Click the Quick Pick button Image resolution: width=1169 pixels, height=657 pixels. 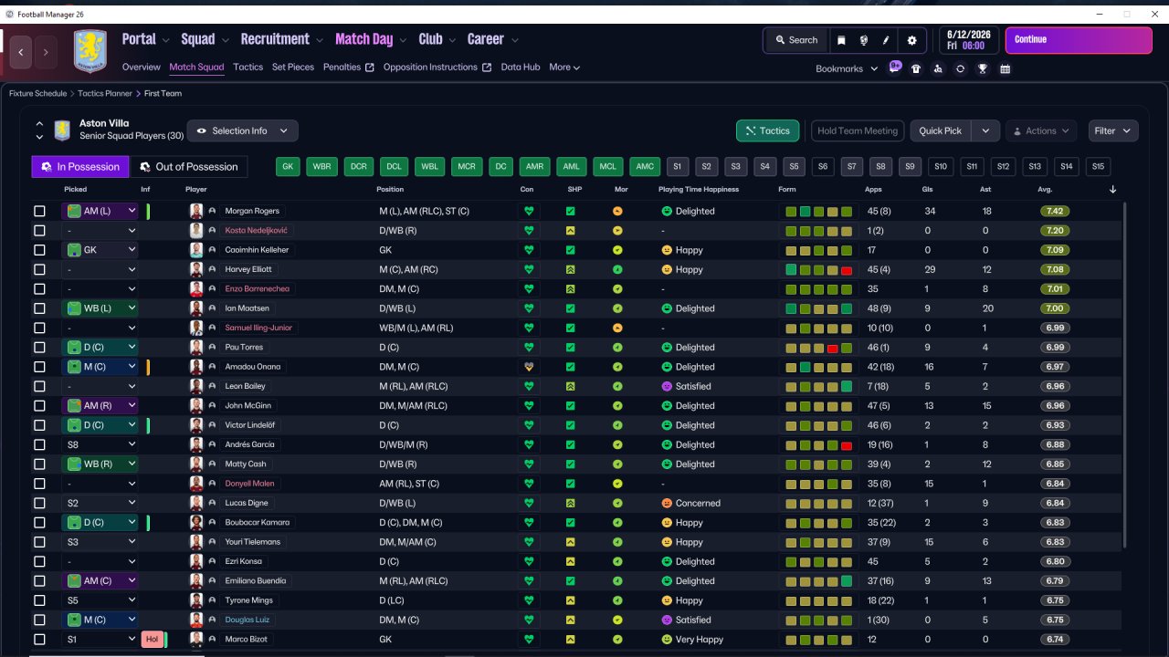click(941, 130)
